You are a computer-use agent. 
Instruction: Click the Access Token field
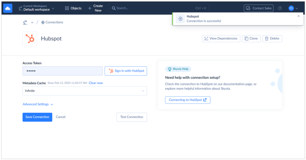click(x=63, y=71)
